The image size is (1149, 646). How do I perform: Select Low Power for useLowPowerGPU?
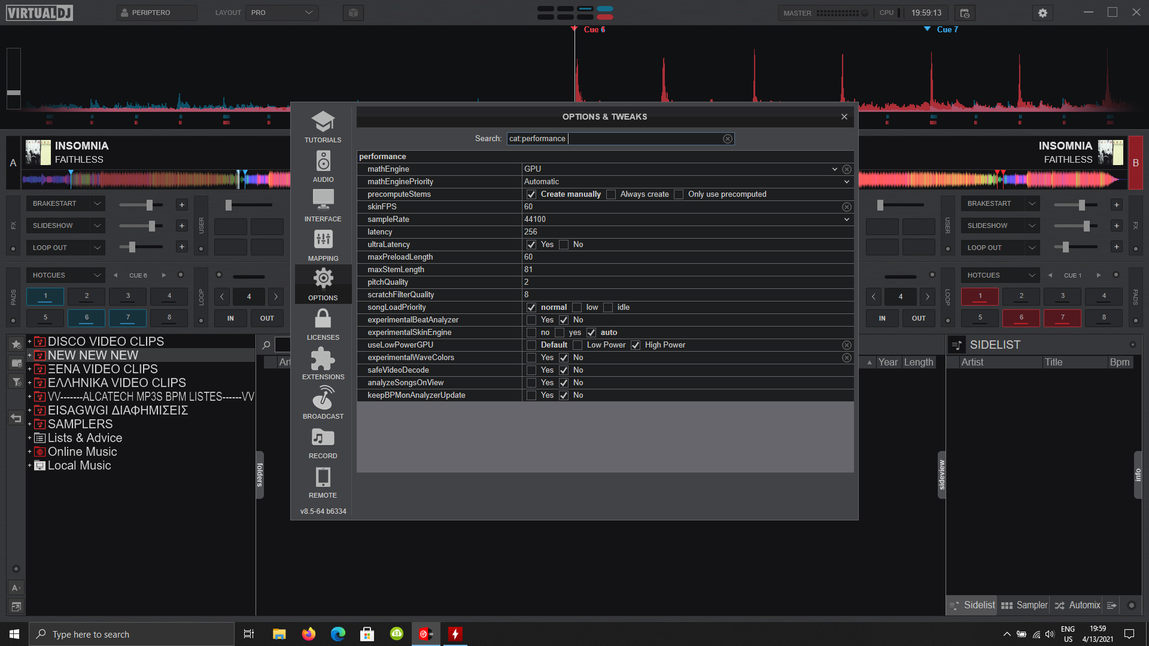point(577,345)
